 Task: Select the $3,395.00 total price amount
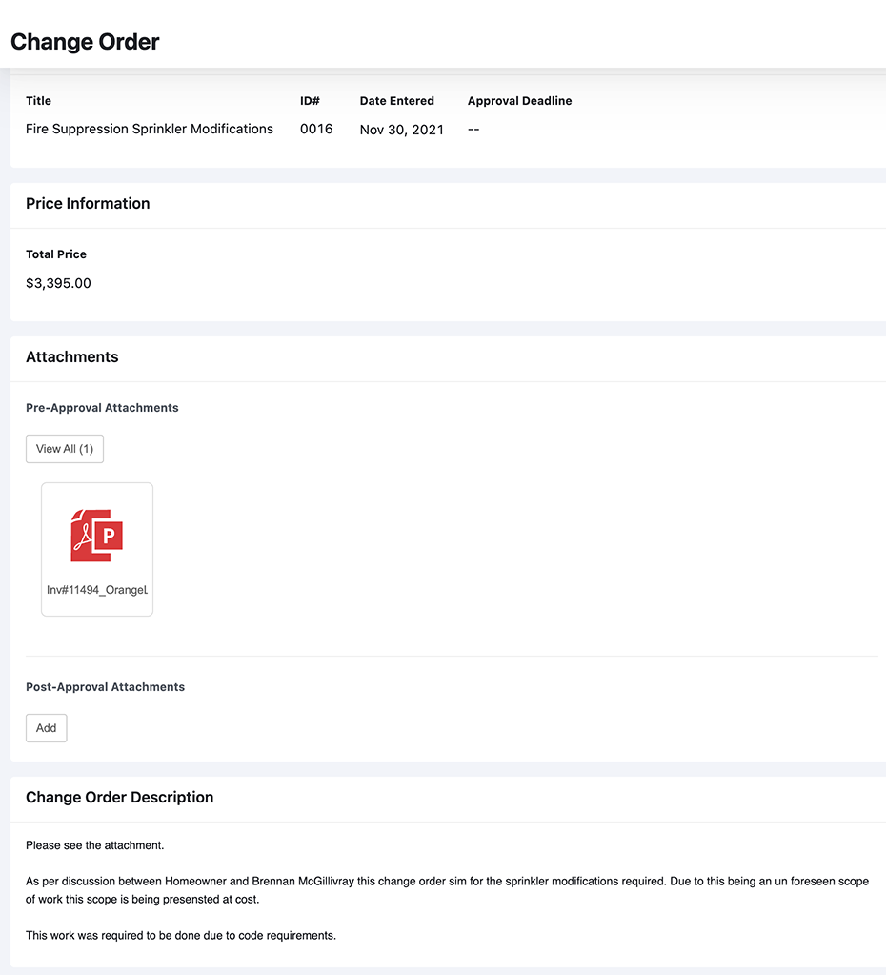[x=58, y=283]
